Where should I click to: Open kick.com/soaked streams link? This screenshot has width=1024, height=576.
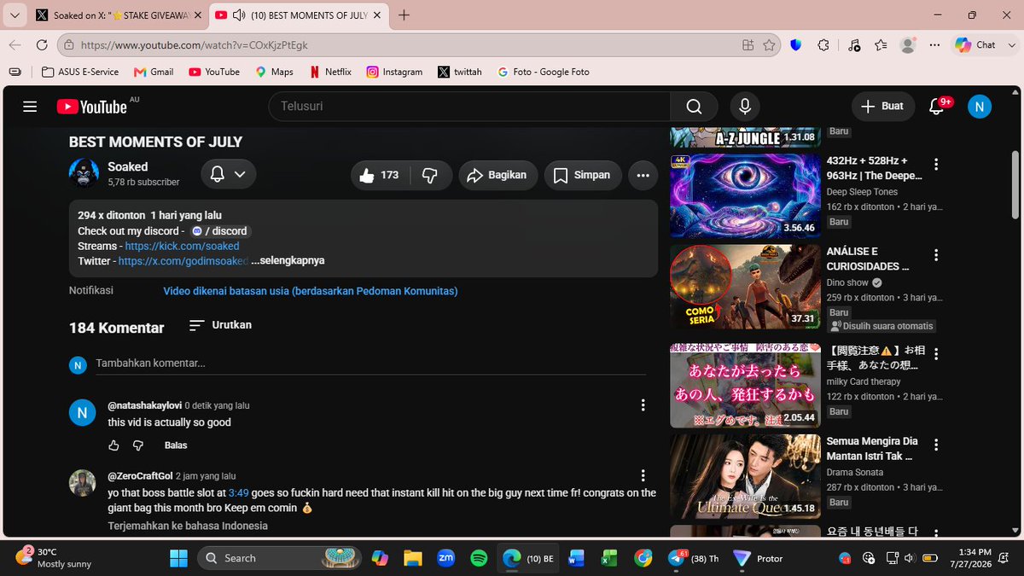pos(182,246)
